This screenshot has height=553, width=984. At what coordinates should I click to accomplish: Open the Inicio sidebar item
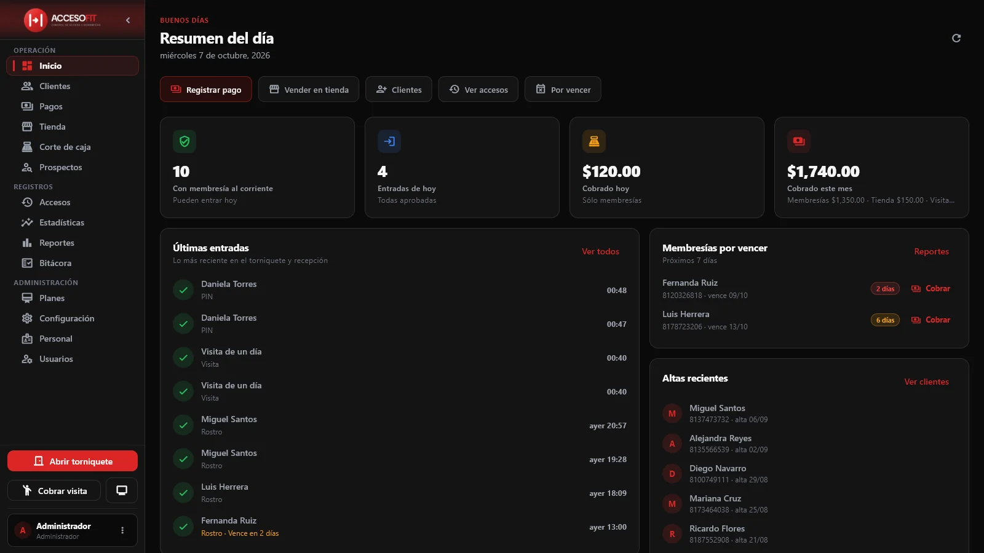(x=73, y=66)
